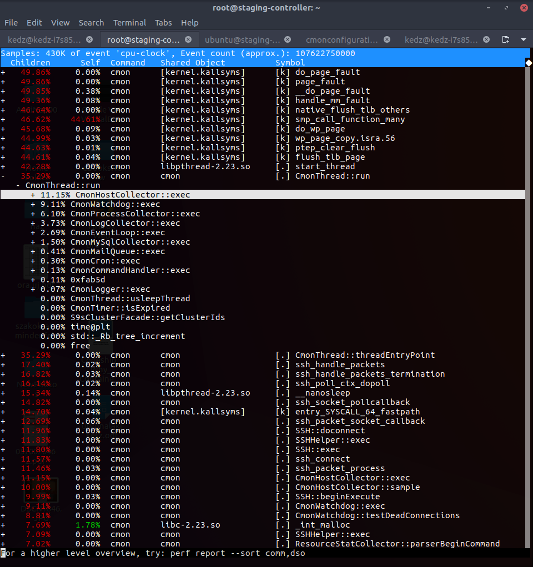The image size is (533, 567).
Task: Close the root@staging-co tab
Action: click(188, 39)
